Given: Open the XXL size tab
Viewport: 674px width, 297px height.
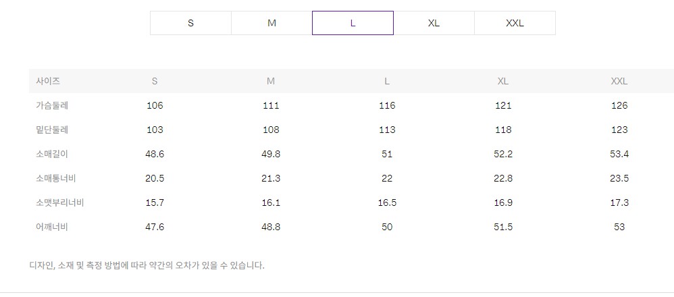Looking at the screenshot, I should click(515, 23).
